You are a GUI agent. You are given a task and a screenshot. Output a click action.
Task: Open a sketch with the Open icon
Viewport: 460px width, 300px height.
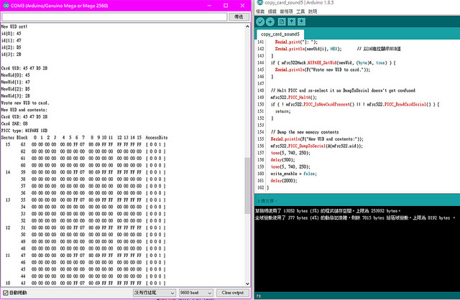point(293,22)
